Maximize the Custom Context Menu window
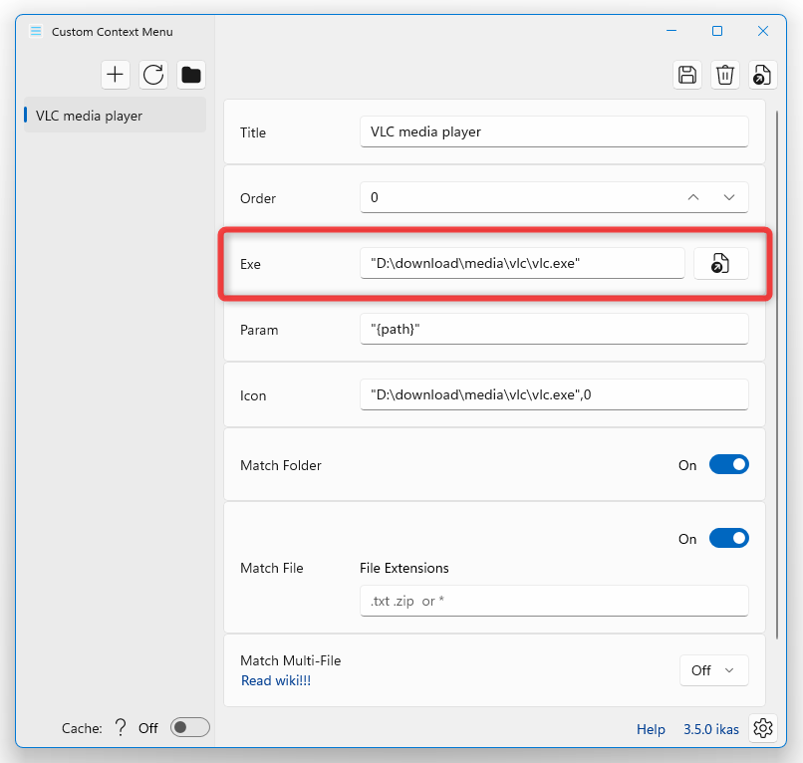 tap(717, 31)
